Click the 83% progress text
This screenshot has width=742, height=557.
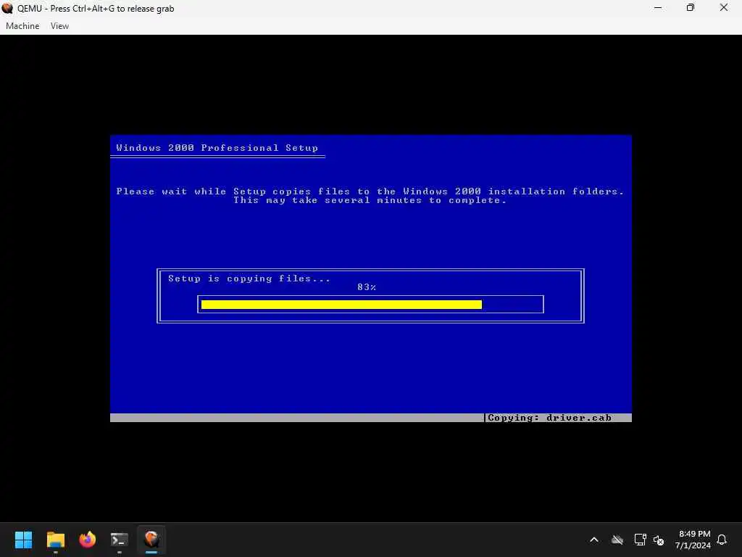(x=367, y=287)
